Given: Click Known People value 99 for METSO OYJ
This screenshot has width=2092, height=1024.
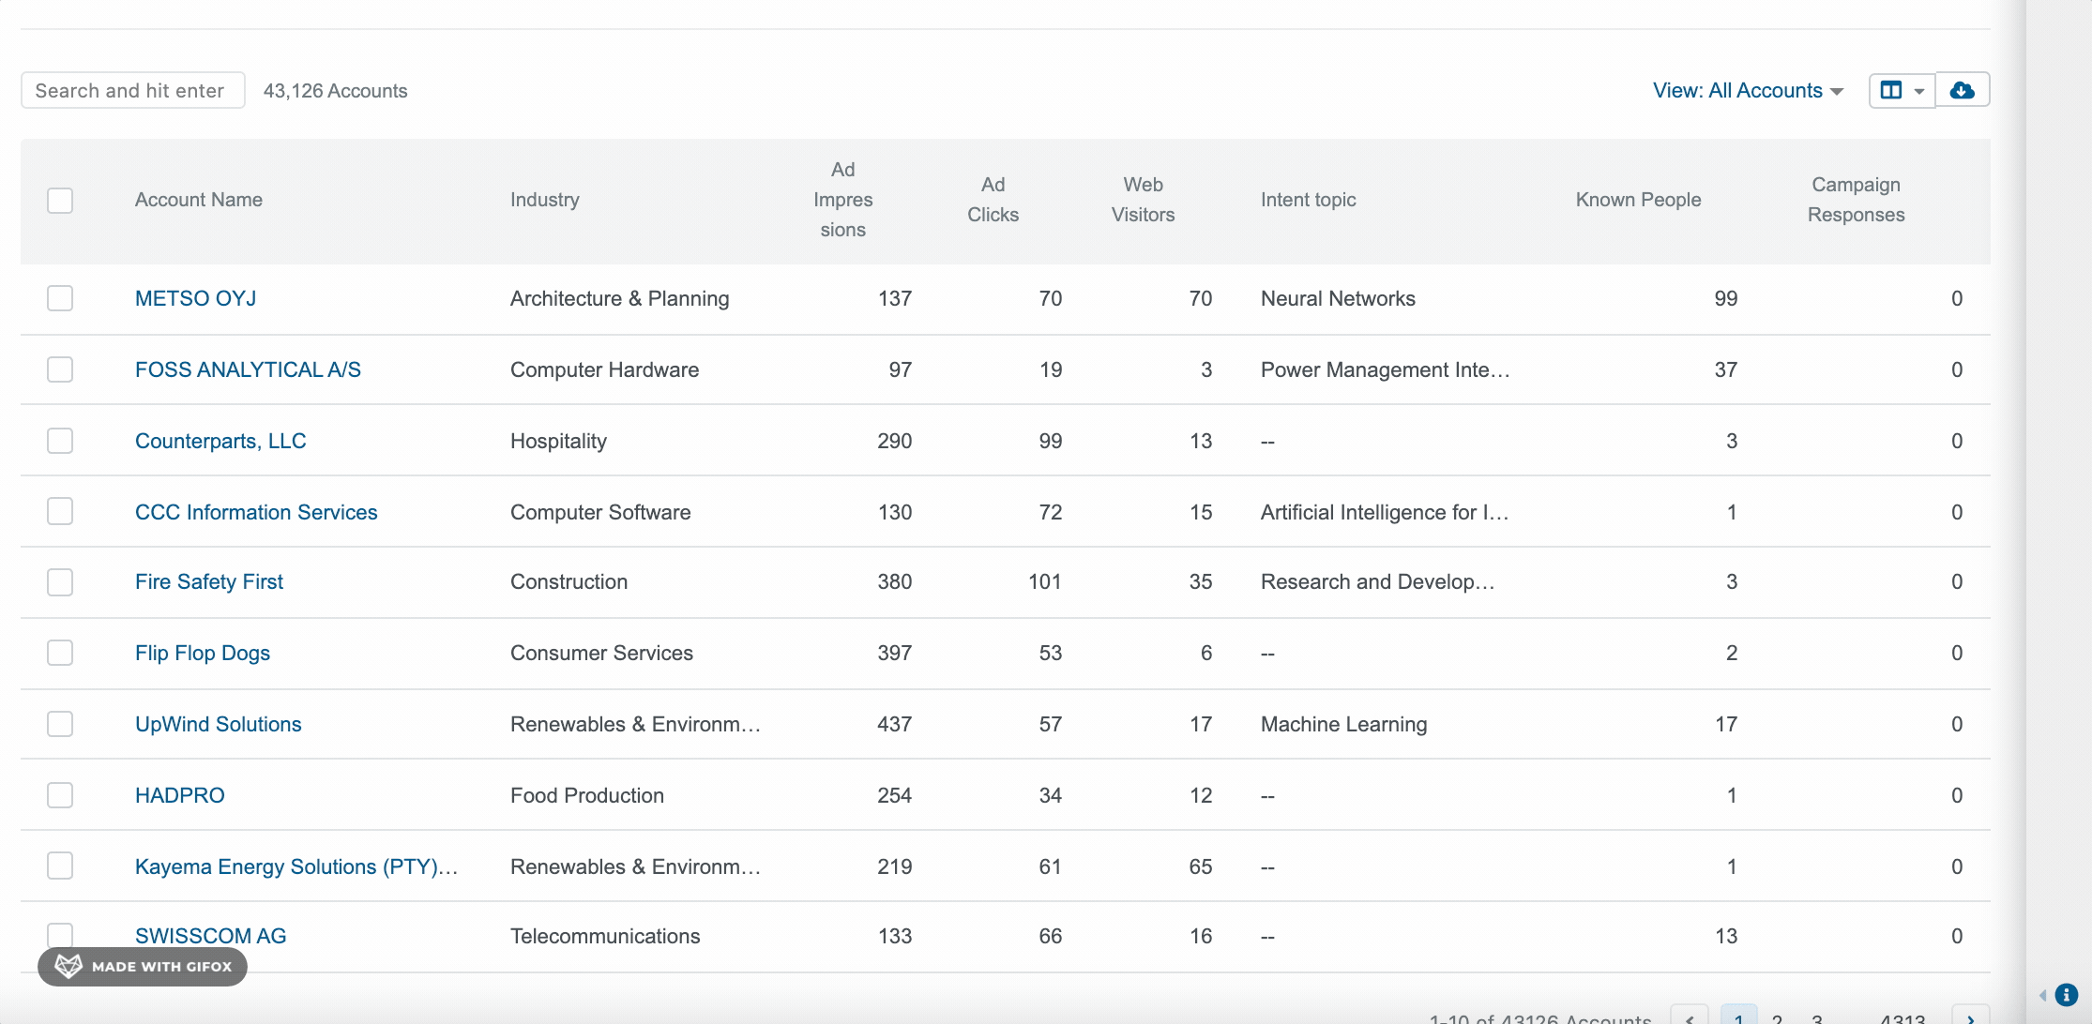Looking at the screenshot, I should click(1726, 298).
